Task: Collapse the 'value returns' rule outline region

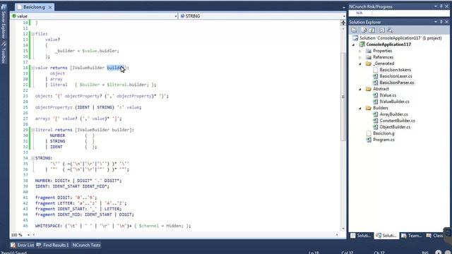Action: click(x=32, y=68)
